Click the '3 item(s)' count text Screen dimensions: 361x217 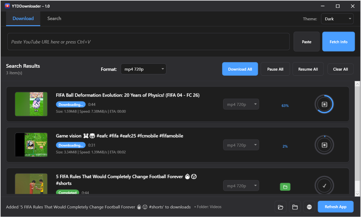point(14,73)
